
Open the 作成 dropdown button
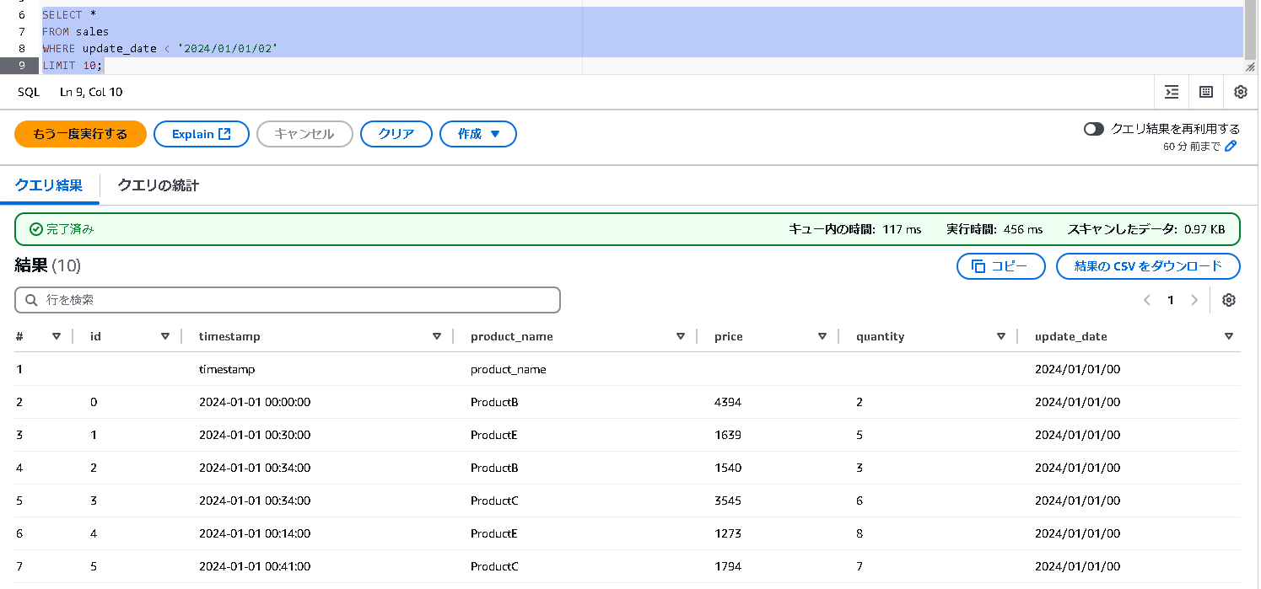click(478, 134)
